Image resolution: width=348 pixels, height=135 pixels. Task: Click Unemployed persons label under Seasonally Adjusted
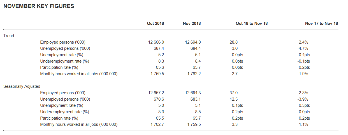pyautogui.click(x=65, y=99)
